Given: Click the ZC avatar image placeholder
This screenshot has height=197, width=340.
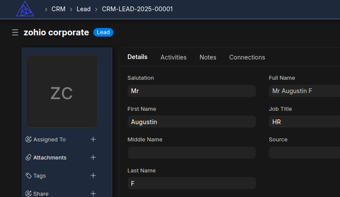Looking at the screenshot, I should pos(62,91).
